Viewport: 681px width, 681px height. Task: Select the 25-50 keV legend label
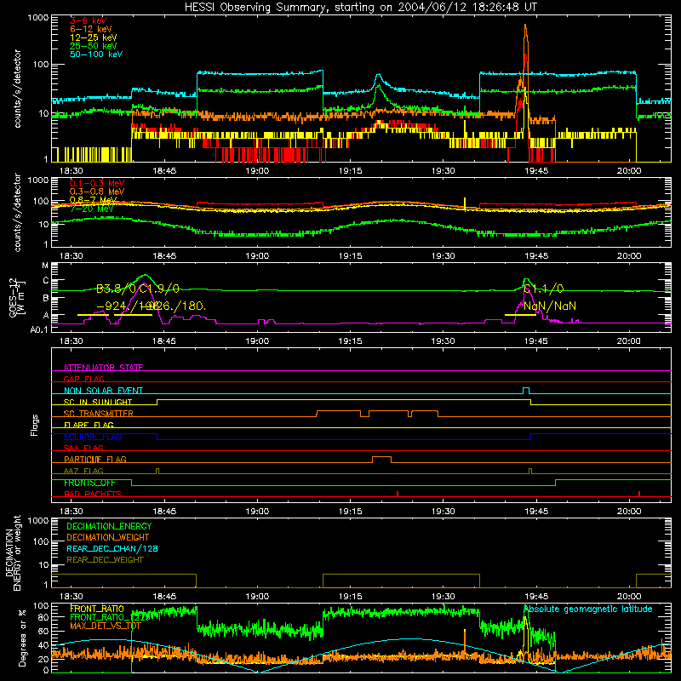[x=94, y=46]
